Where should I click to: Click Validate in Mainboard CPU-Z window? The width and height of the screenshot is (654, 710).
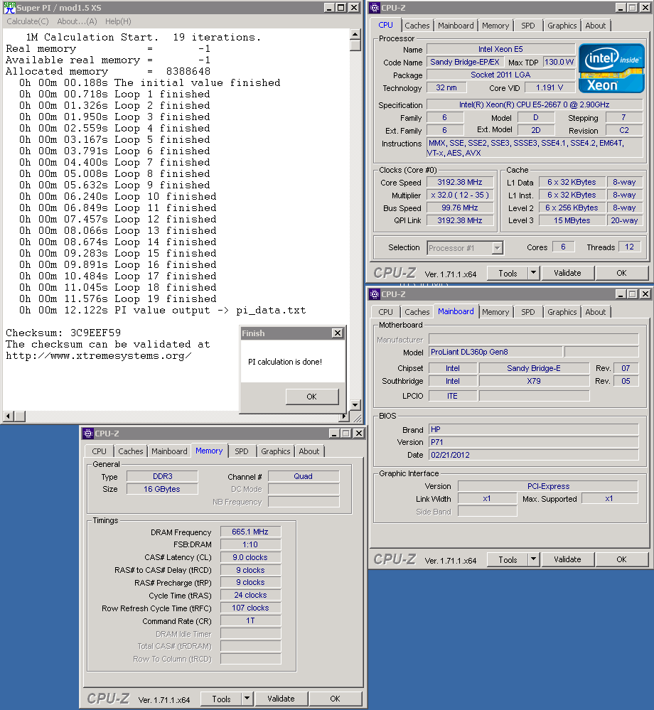pyautogui.click(x=567, y=559)
